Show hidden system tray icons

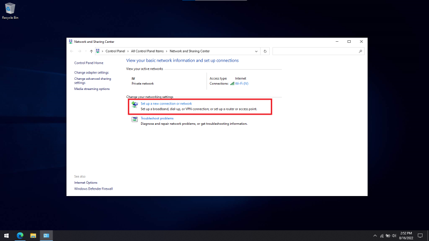click(375, 236)
